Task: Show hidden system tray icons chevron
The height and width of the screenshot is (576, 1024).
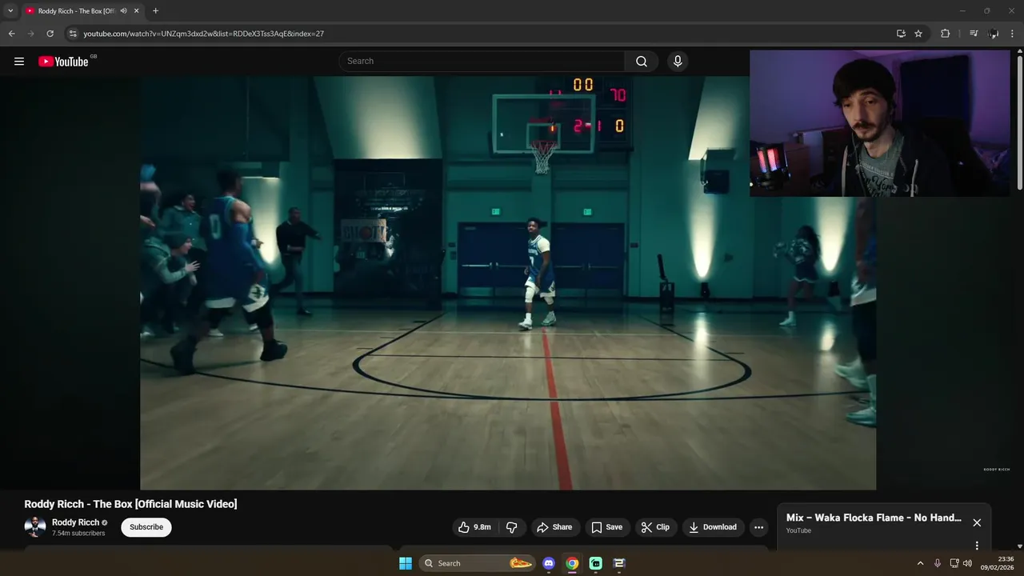Action: pyautogui.click(x=920, y=563)
